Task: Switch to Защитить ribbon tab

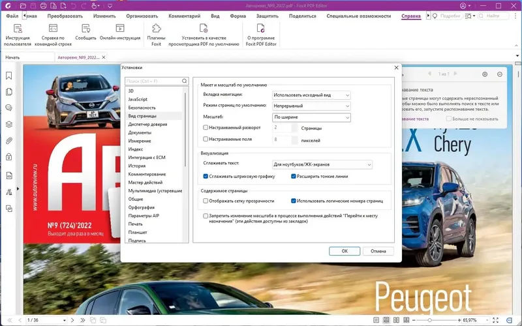Action: (x=268, y=16)
